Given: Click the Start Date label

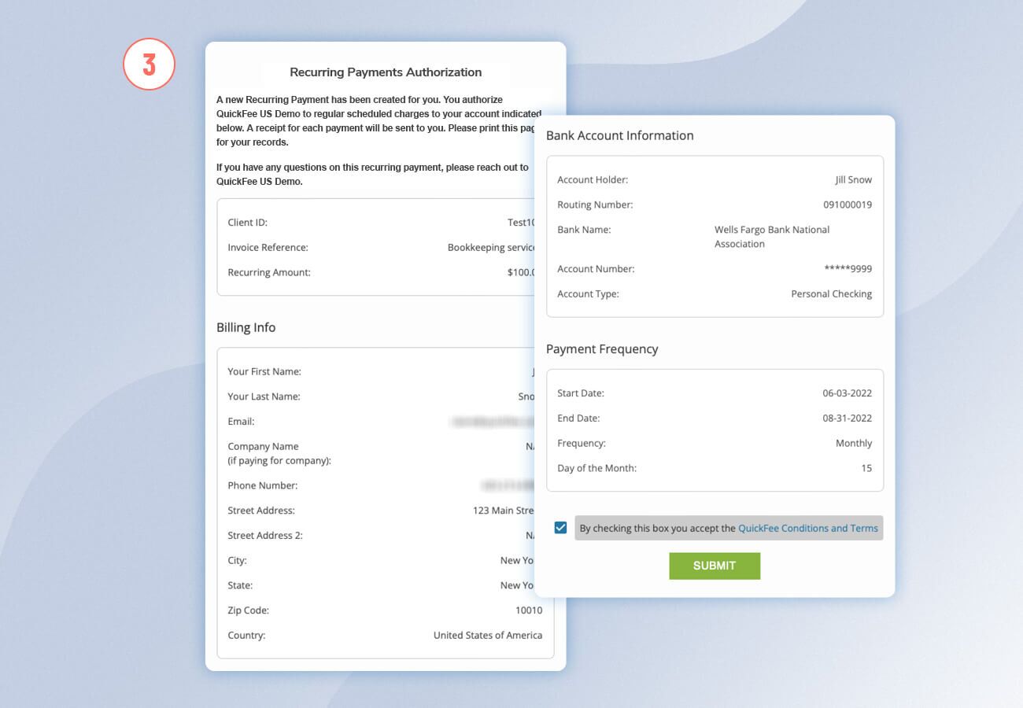Looking at the screenshot, I should tap(581, 393).
